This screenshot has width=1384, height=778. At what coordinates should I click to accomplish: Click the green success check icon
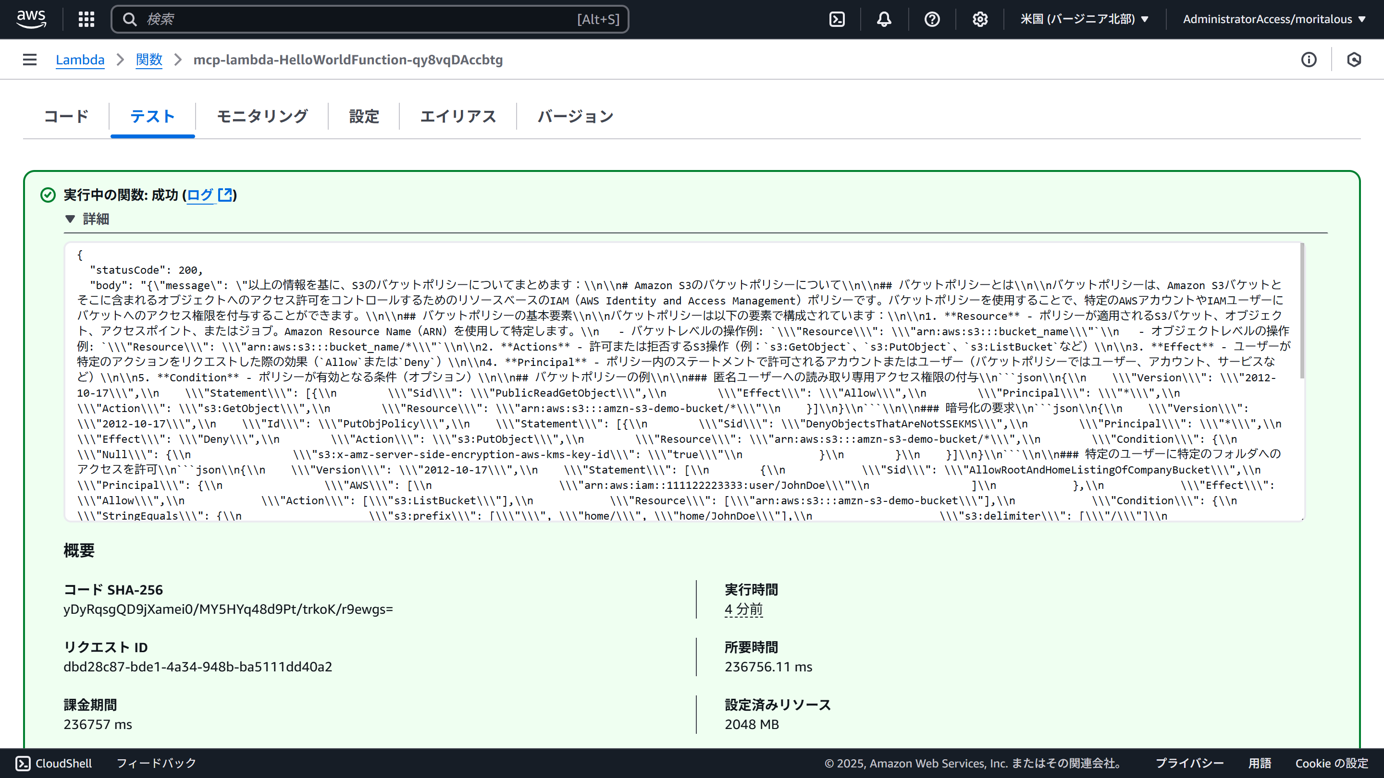click(x=48, y=195)
